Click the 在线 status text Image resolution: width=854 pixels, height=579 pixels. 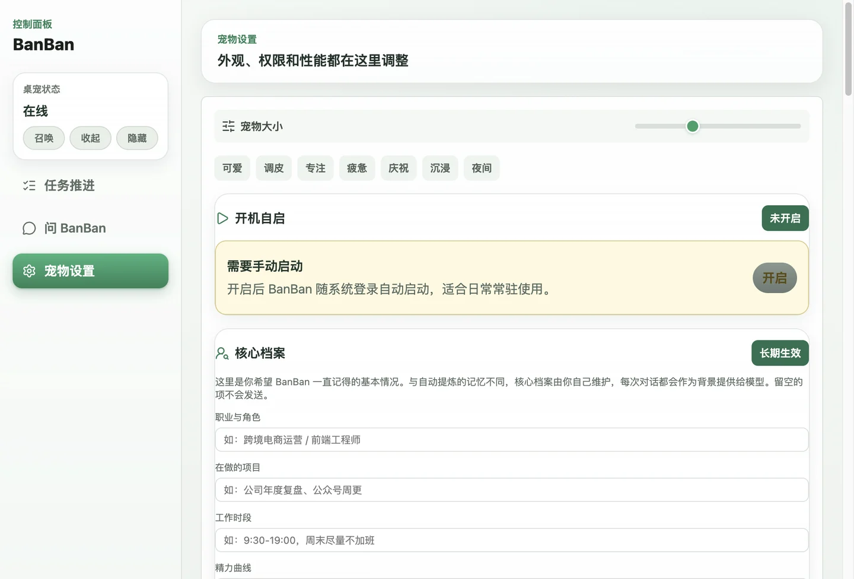(36, 111)
